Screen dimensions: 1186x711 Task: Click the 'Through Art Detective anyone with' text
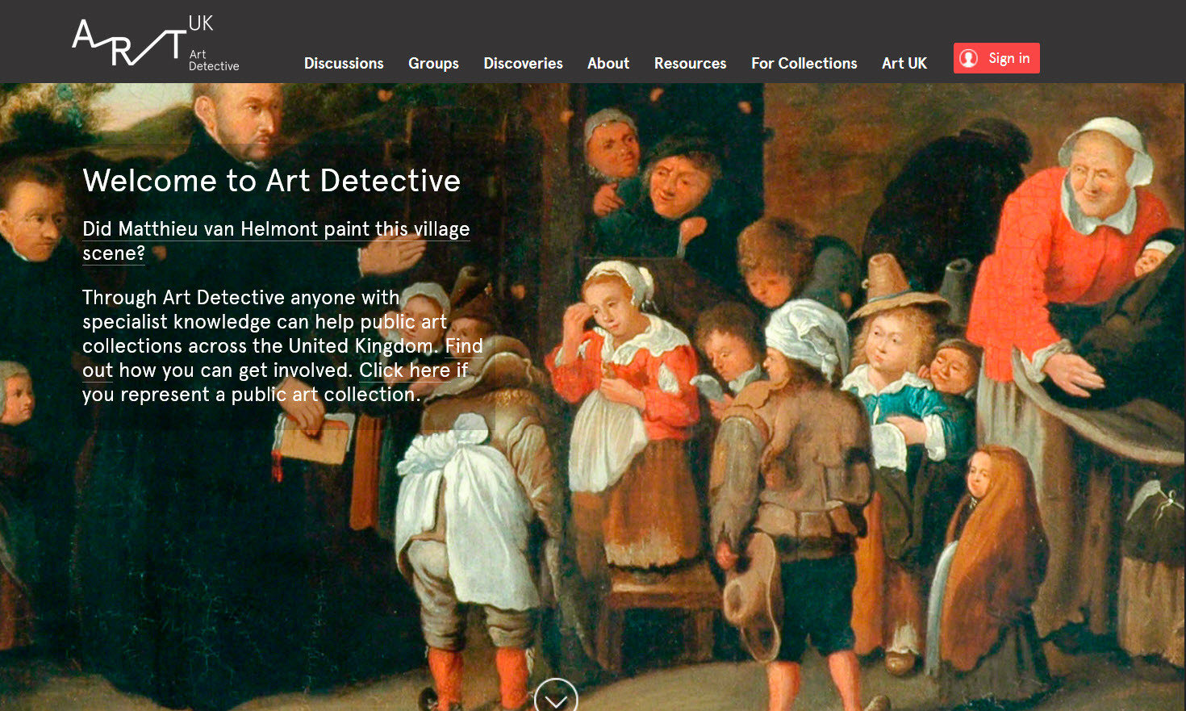pyautogui.click(x=241, y=298)
